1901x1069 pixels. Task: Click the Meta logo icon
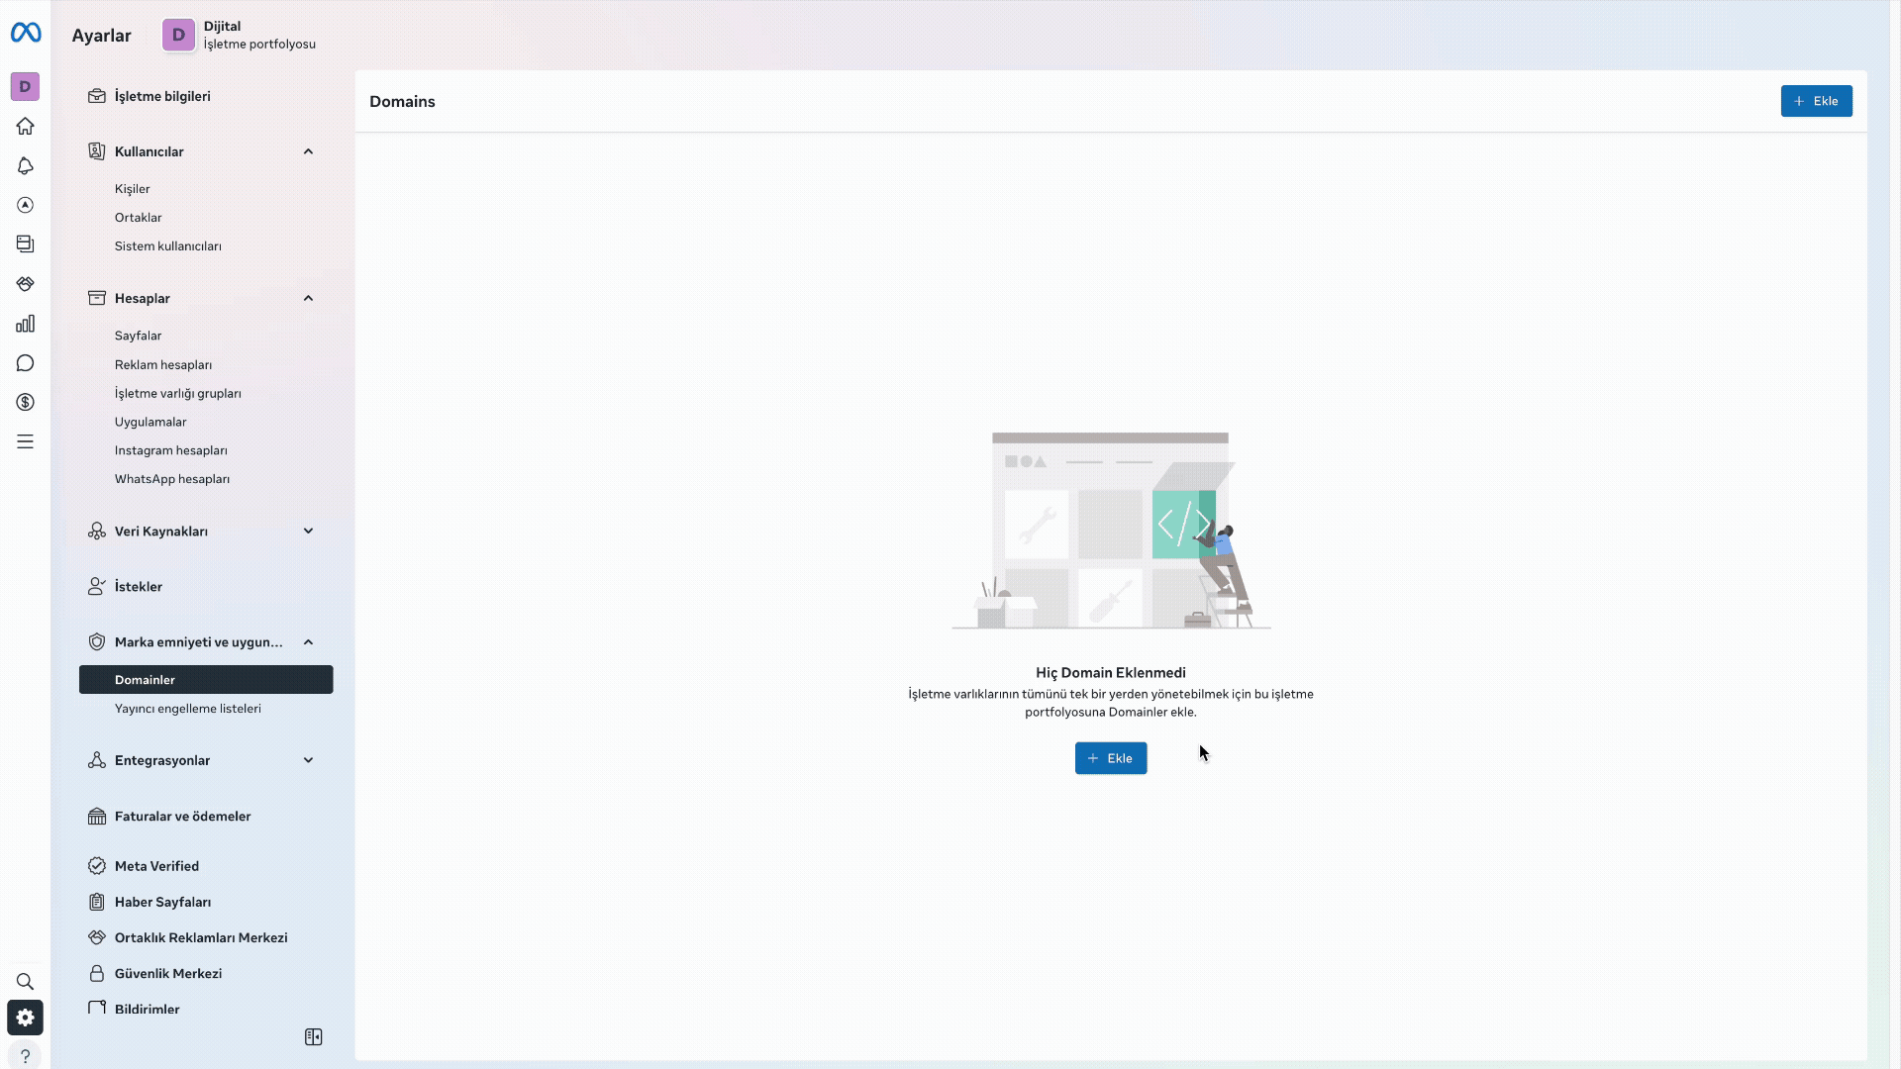26,34
